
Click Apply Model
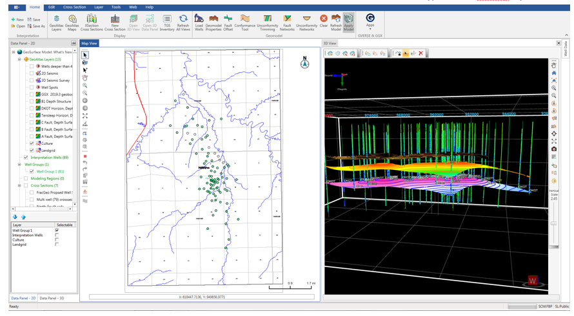[348, 23]
